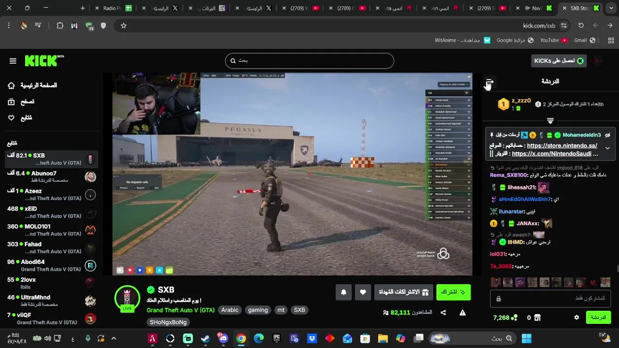
Task: Show hidden tray icons chevron
Action: pos(114,338)
